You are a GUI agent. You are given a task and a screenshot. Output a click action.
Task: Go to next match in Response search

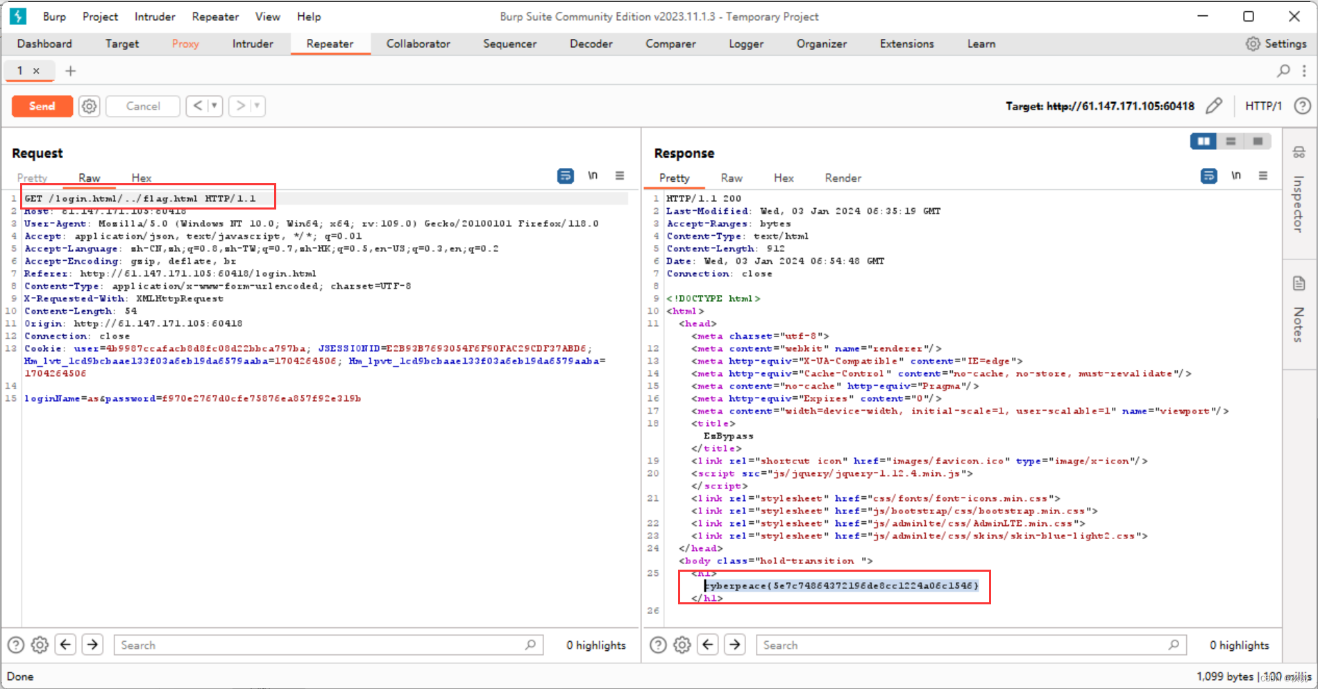(735, 645)
